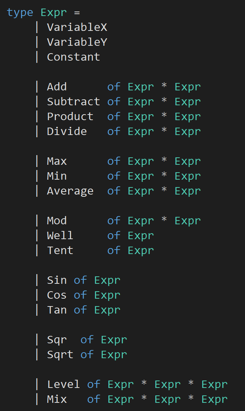Click the Subtract case name
This screenshot has height=411, width=245.
73,102
